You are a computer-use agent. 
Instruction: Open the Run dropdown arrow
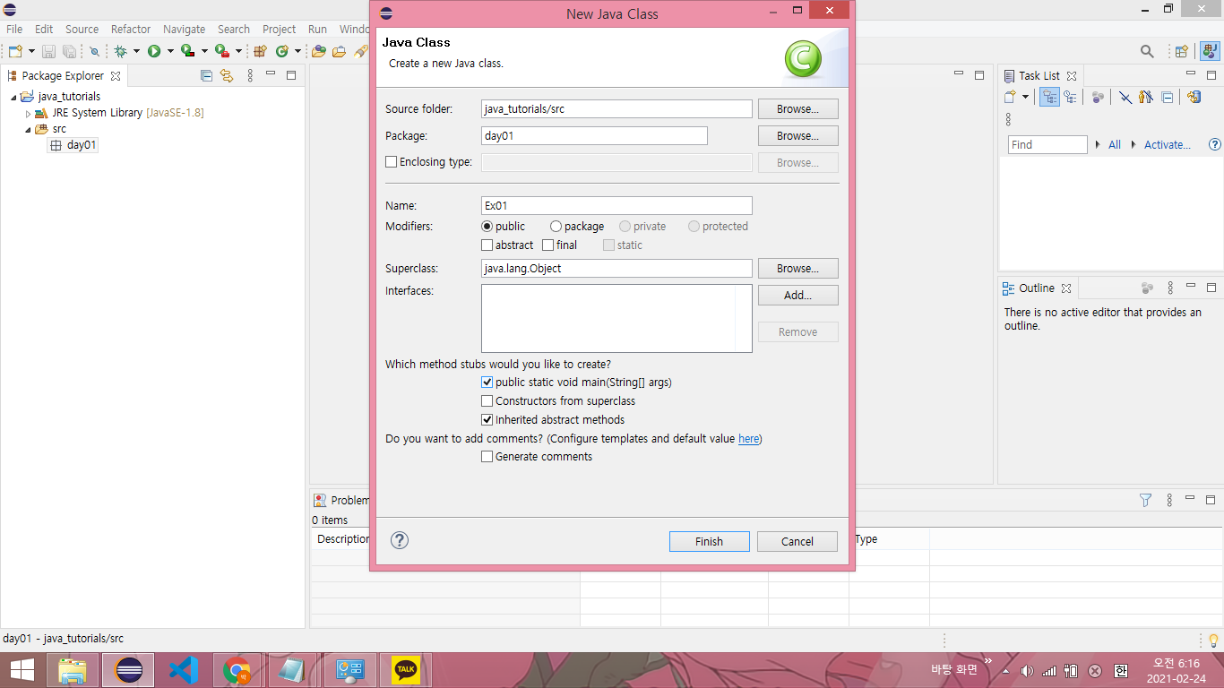170,51
